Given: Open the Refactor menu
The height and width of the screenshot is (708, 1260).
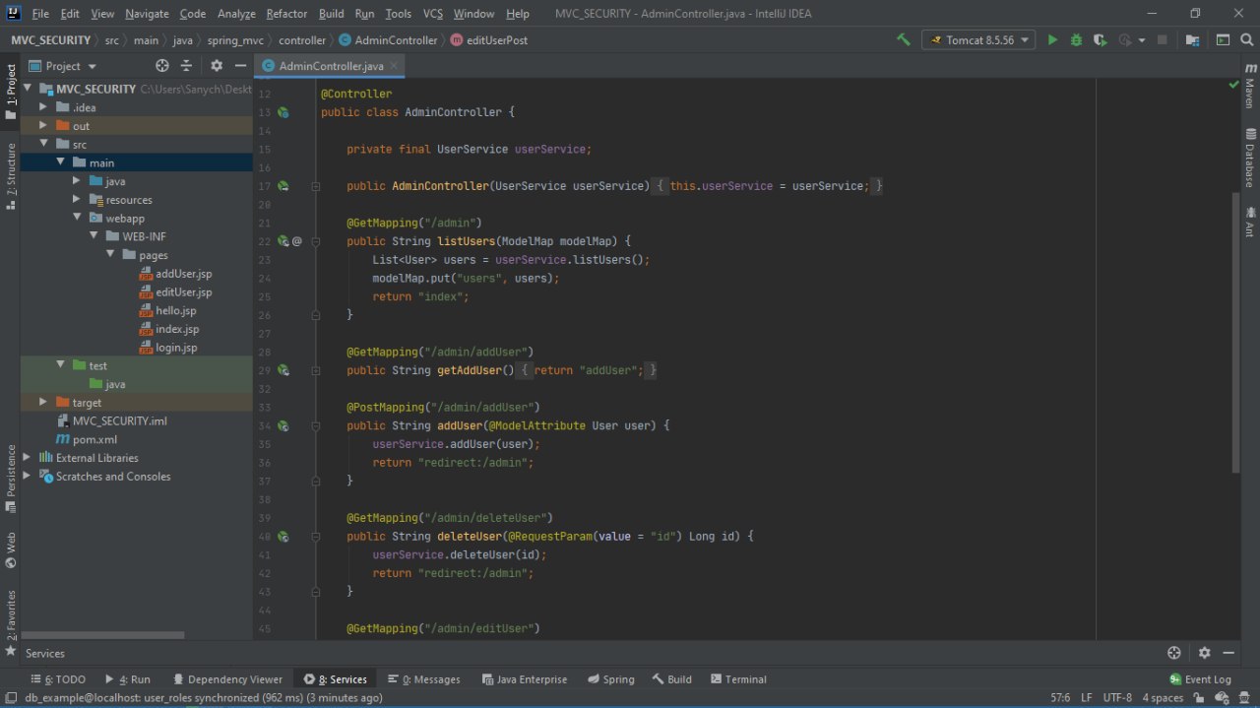Looking at the screenshot, I should [x=286, y=14].
